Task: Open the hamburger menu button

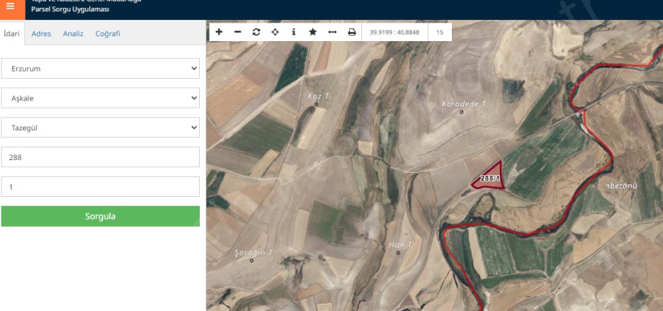Action: click(10, 6)
